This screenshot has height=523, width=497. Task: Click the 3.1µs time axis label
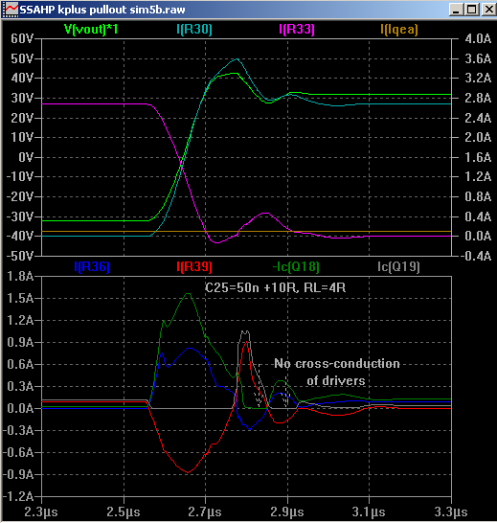[x=369, y=512]
